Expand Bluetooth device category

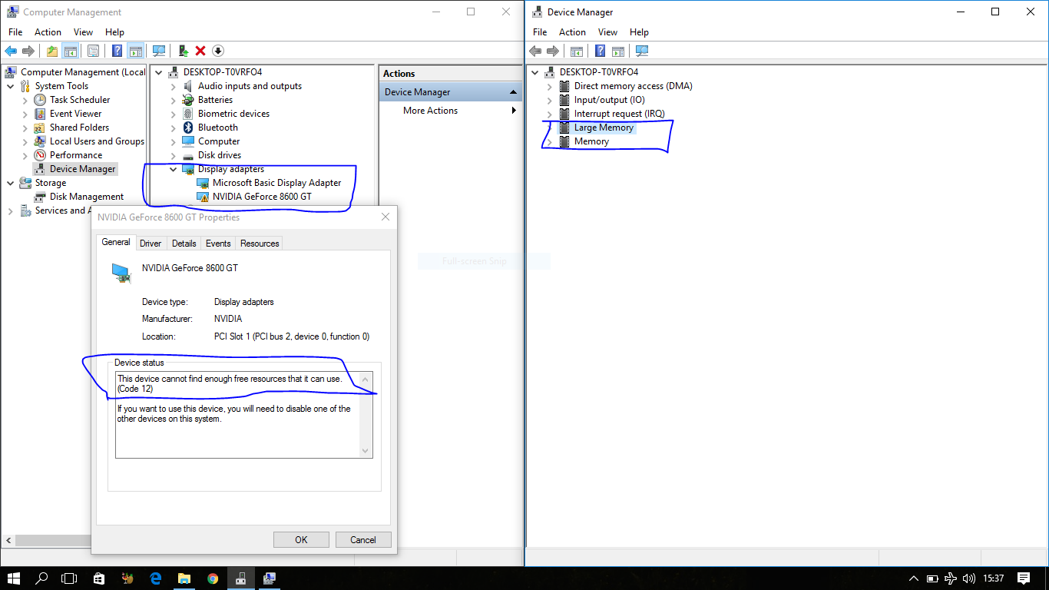[173, 128]
